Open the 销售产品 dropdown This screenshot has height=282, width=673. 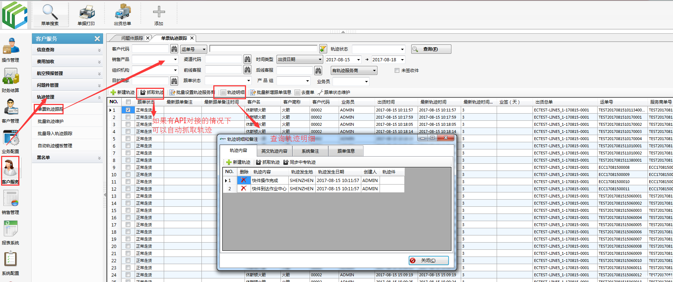pyautogui.click(x=175, y=59)
